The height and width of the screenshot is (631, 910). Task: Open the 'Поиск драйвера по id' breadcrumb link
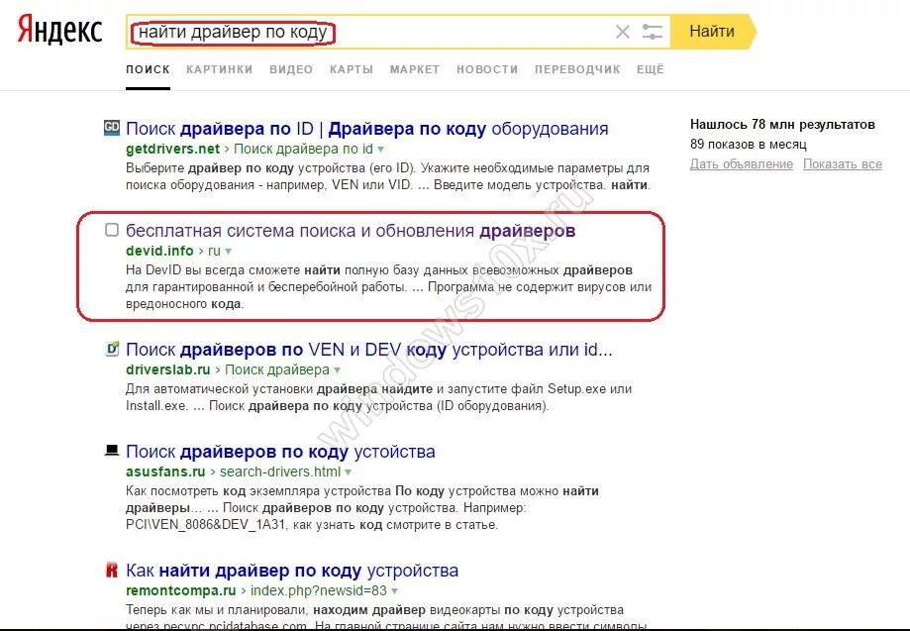pos(303,149)
